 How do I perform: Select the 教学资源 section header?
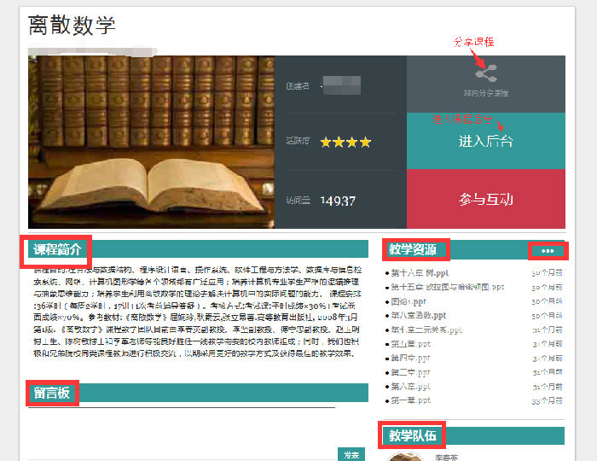pos(413,250)
